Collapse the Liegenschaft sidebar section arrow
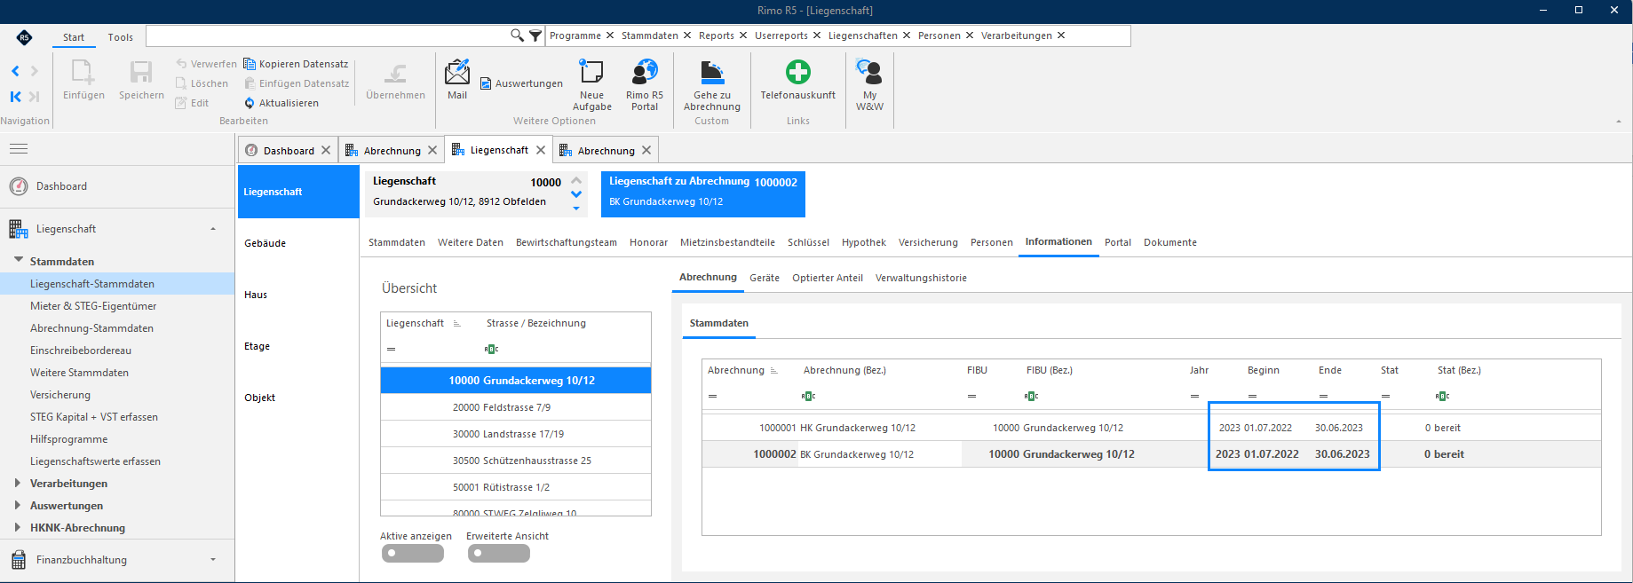Image resolution: width=1633 pixels, height=583 pixels. pos(213,228)
